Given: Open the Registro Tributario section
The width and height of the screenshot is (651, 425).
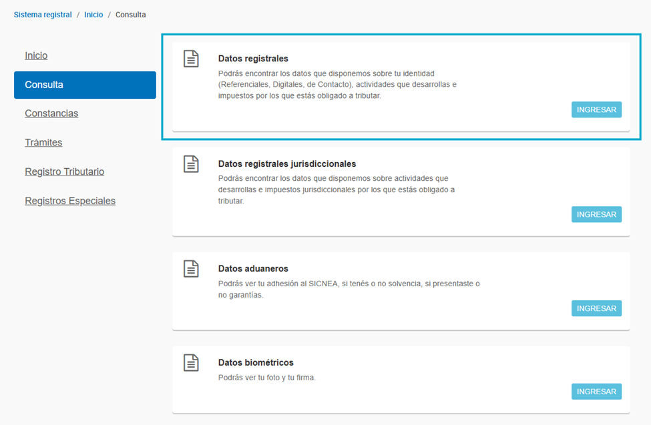Looking at the screenshot, I should click(x=64, y=171).
